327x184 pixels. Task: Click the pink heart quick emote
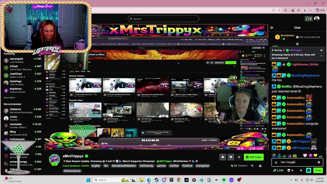tap(305, 156)
